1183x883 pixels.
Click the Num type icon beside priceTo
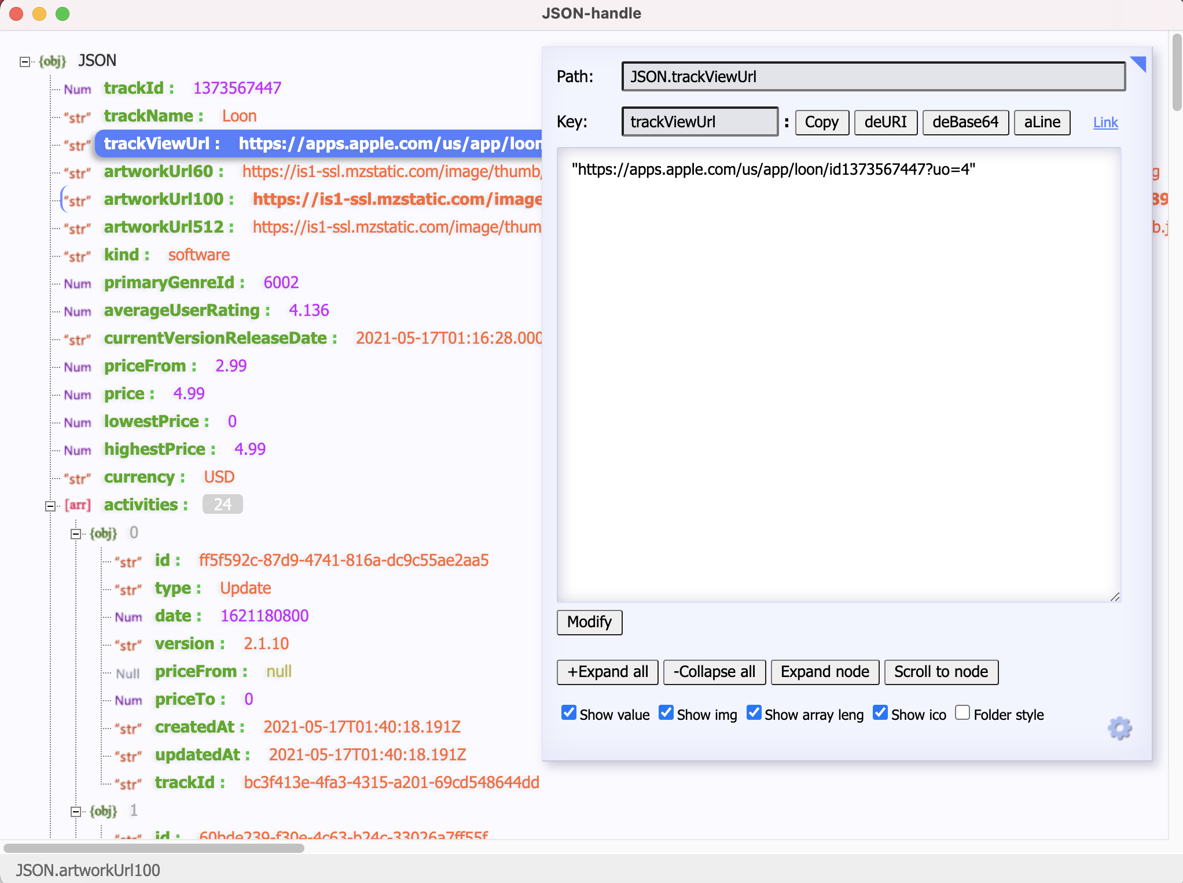[128, 700]
